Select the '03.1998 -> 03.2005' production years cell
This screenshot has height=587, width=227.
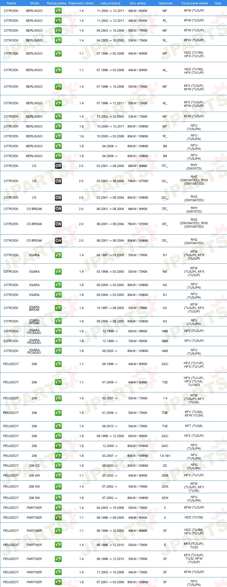110,272
